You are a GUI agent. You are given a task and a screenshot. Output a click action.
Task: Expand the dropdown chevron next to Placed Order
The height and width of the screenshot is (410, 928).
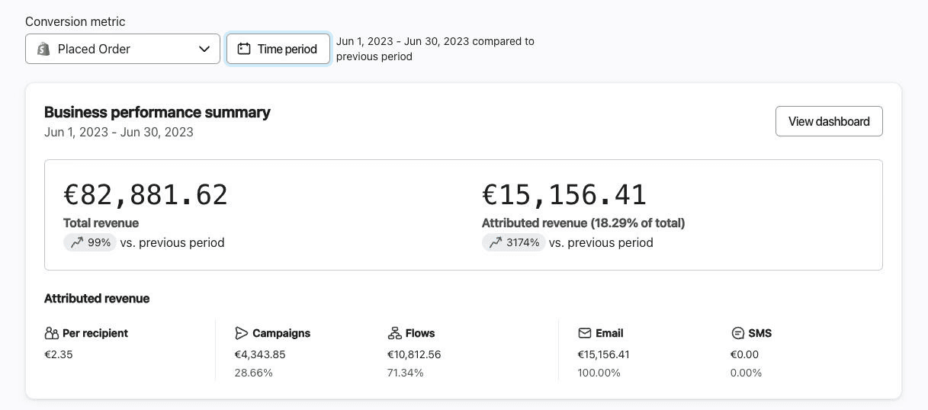[204, 49]
